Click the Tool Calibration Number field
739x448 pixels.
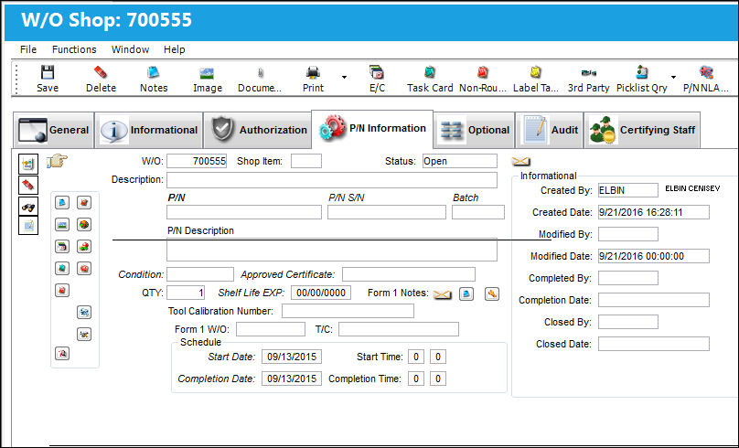348,311
